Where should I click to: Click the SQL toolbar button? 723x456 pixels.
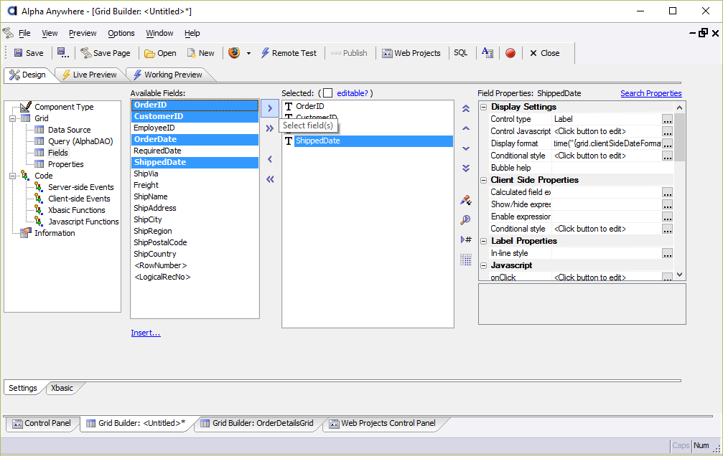click(x=461, y=53)
